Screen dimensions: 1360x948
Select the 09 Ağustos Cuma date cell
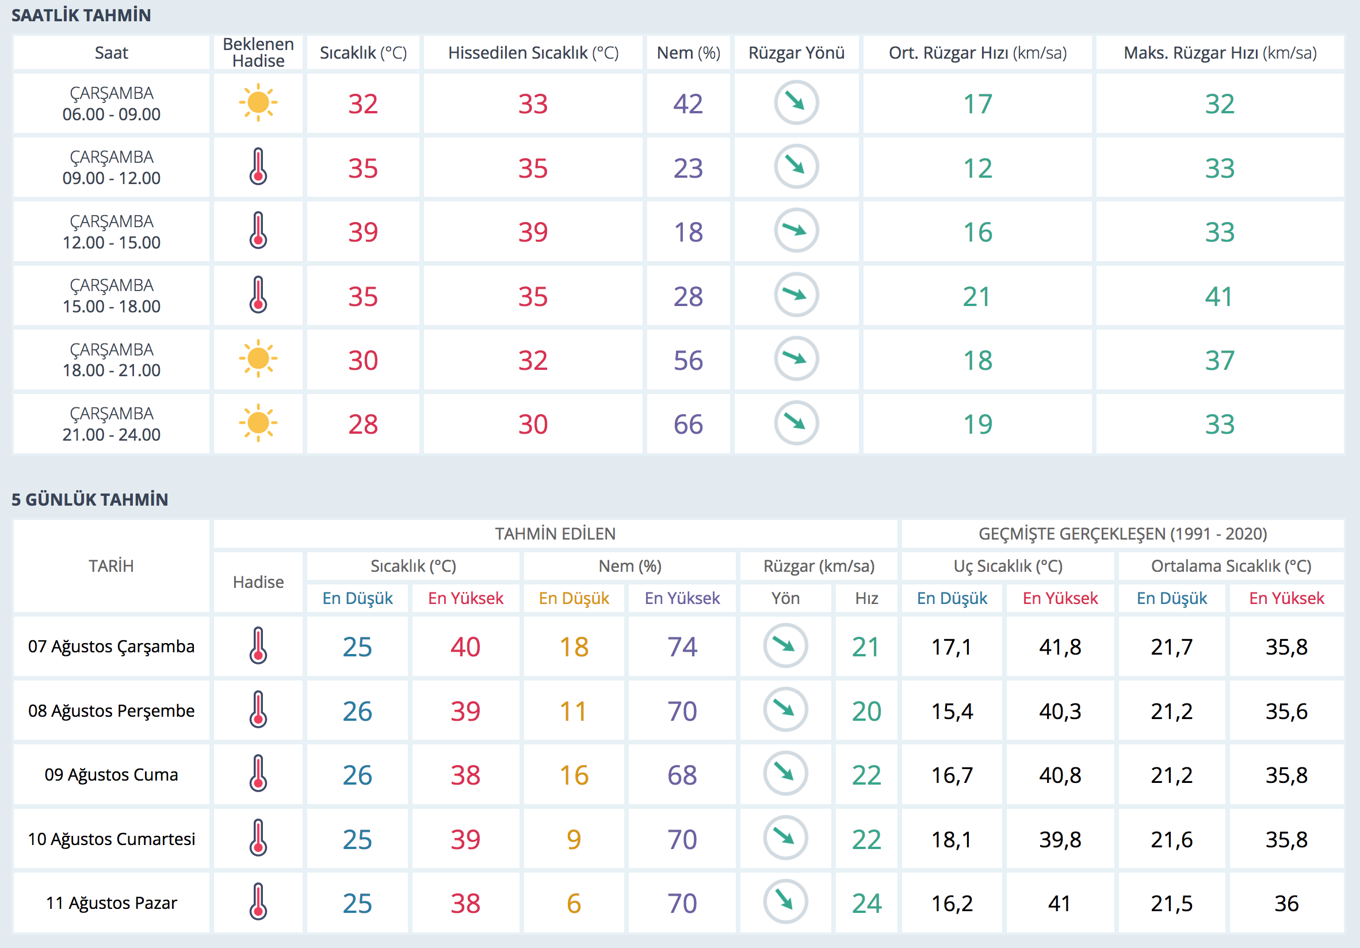point(112,774)
